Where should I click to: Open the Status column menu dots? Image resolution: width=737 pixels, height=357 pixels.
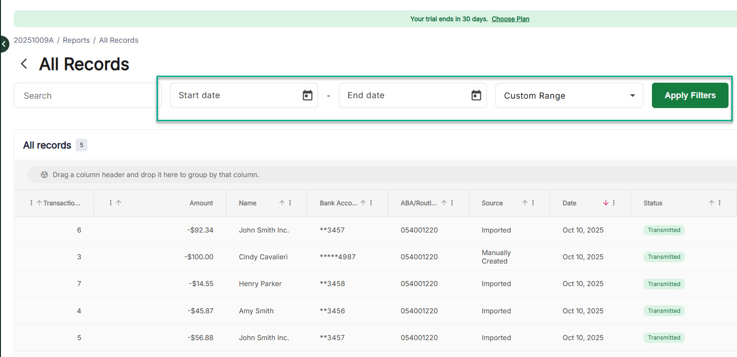(x=720, y=203)
